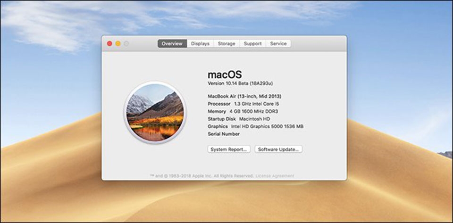Click the Memory 4 GB 1600 MHz DDR3 line

pos(243,111)
